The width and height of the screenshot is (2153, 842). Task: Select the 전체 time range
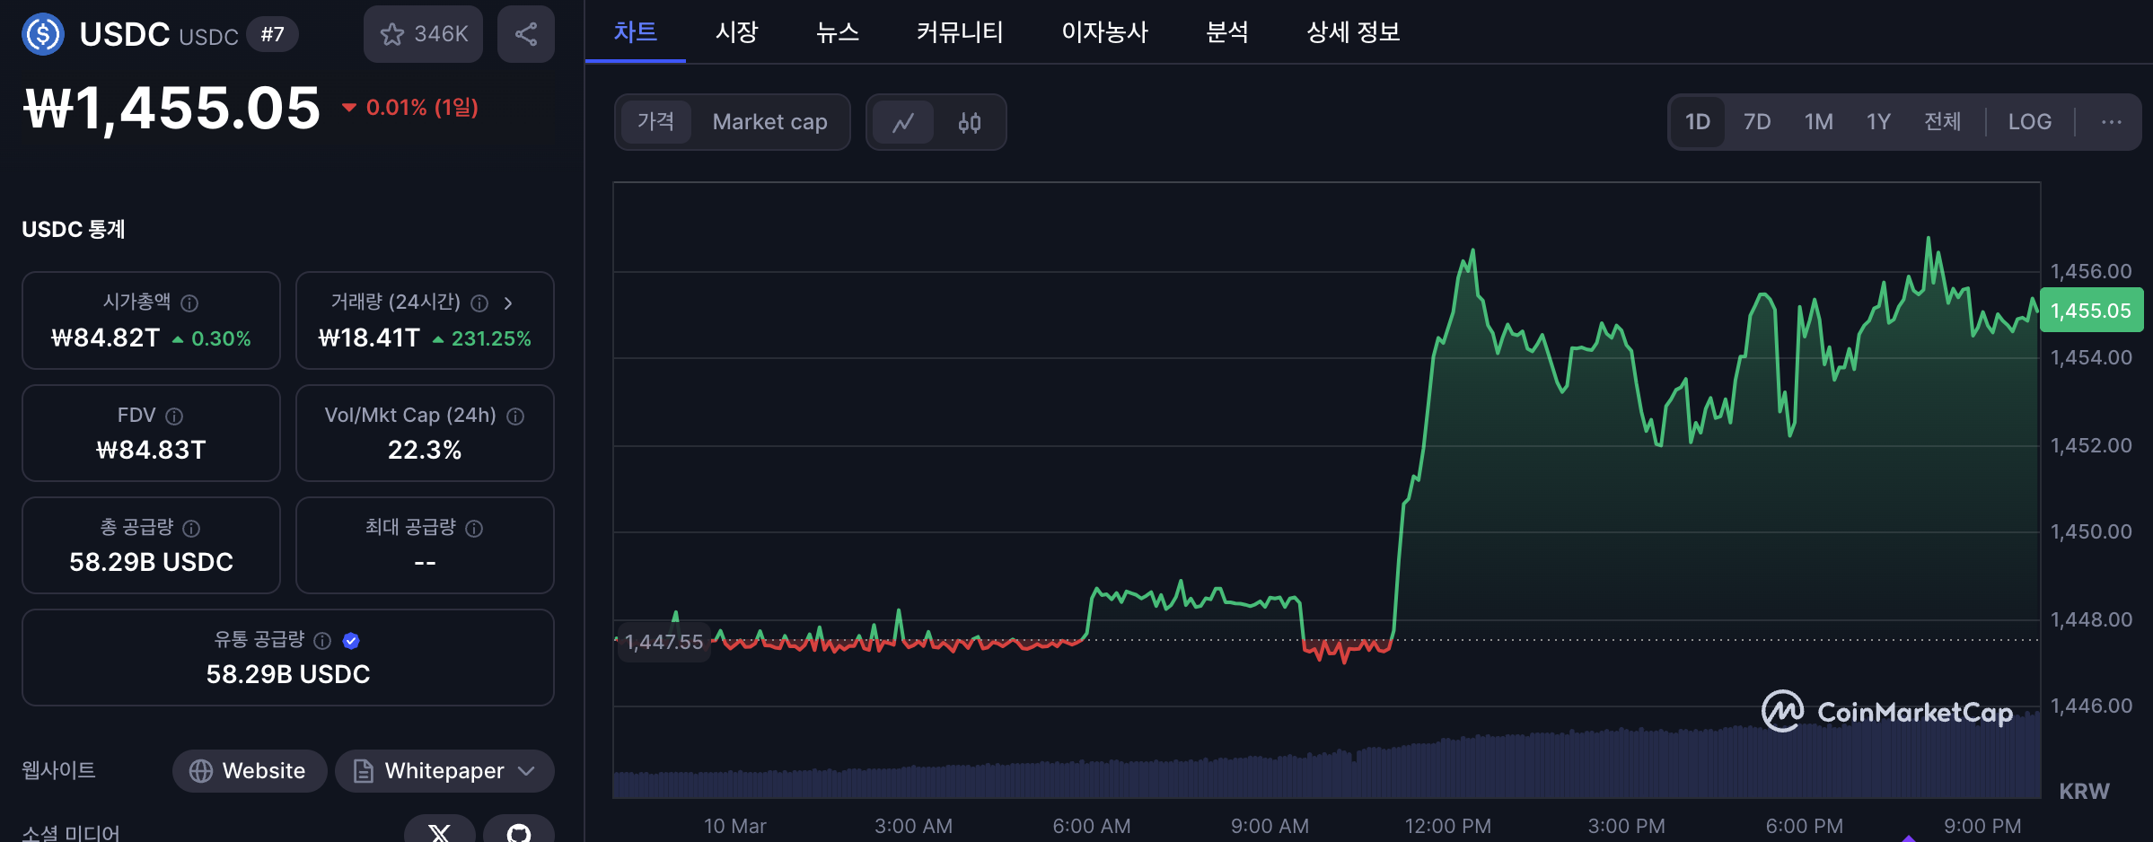pos(1942,122)
